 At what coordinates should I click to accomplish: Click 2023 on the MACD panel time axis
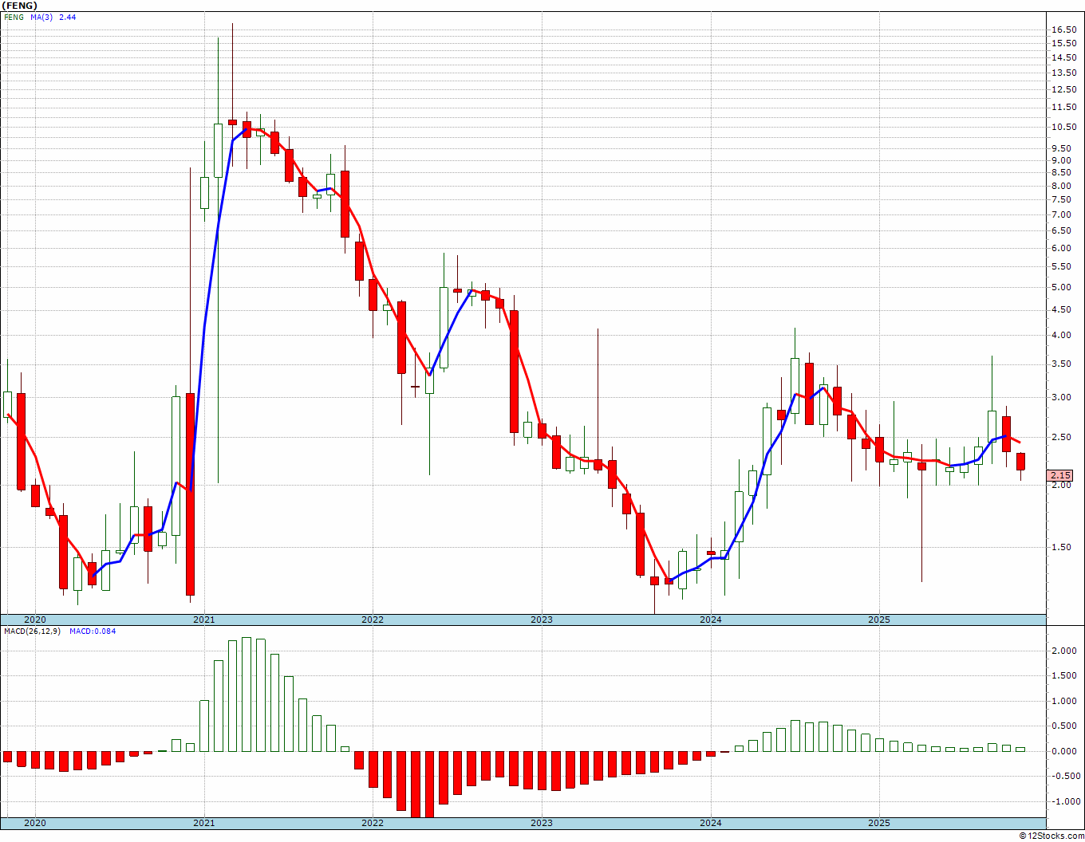541,823
